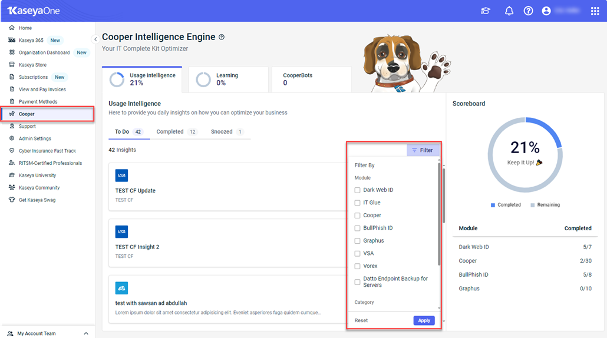Open Kaseya University graduation cap icon in header
This screenshot has width=607, height=338.
(486, 11)
